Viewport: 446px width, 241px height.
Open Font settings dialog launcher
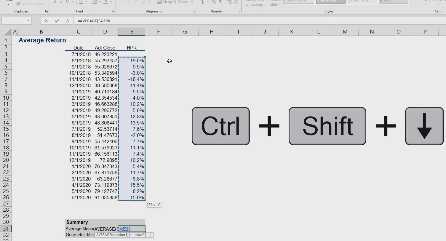[114, 11]
